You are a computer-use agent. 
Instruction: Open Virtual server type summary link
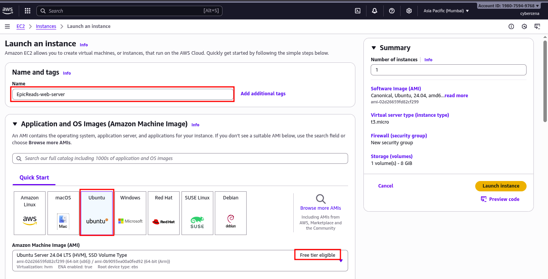point(410,115)
